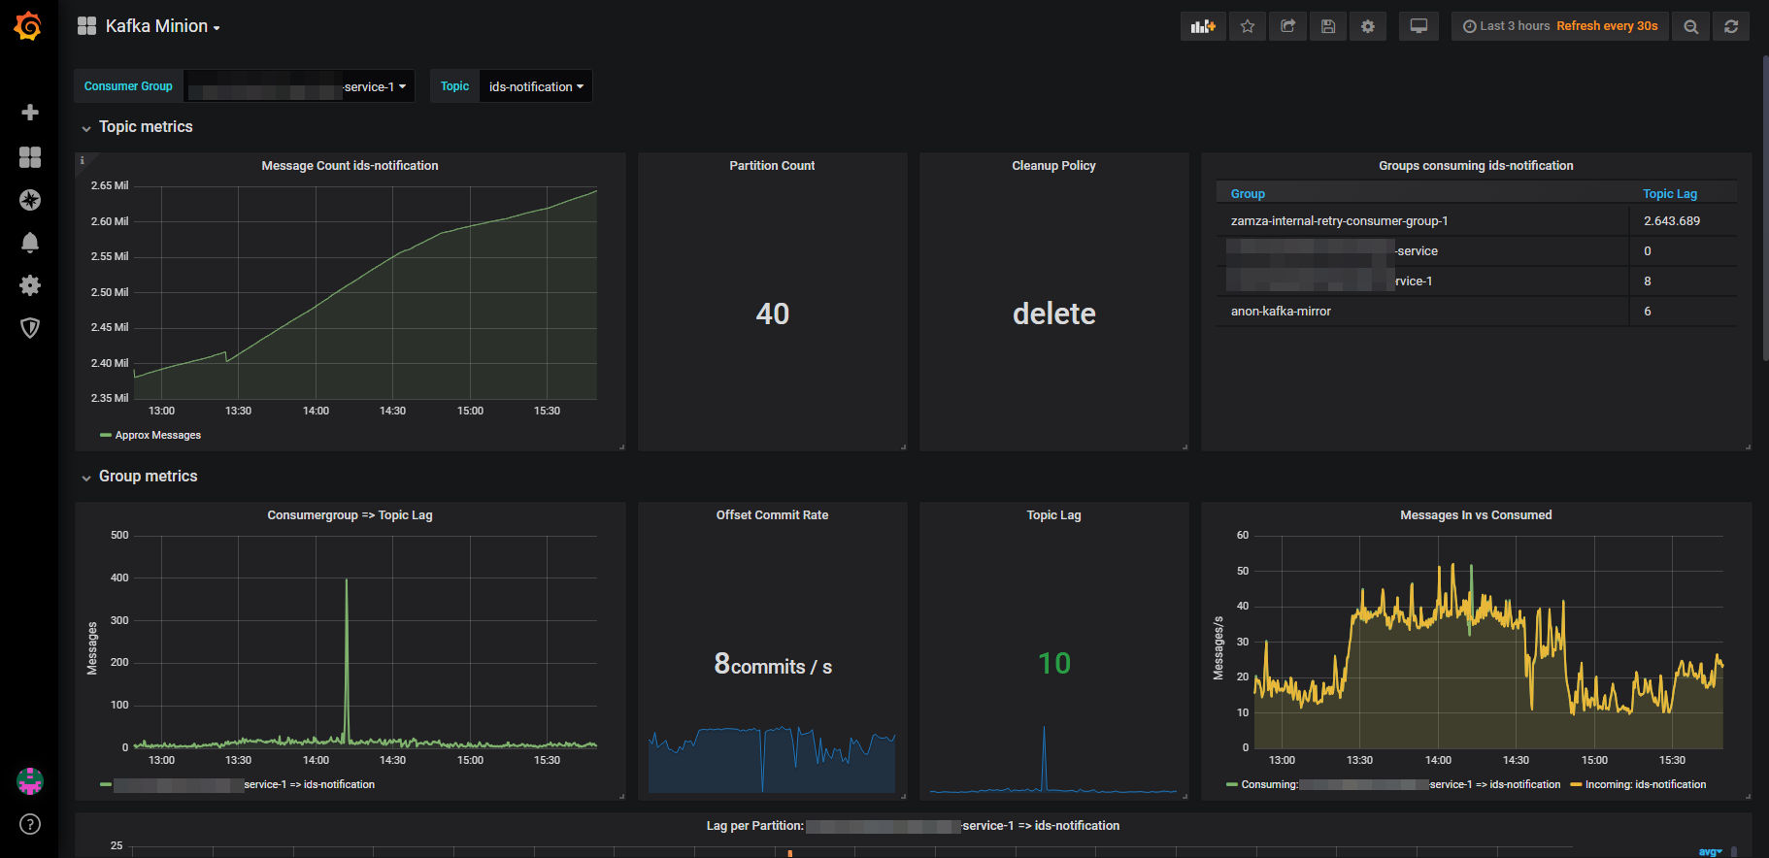Screen dimensions: 1769x858
Task: Click the 8 commits / s stat value
Action: click(773, 664)
